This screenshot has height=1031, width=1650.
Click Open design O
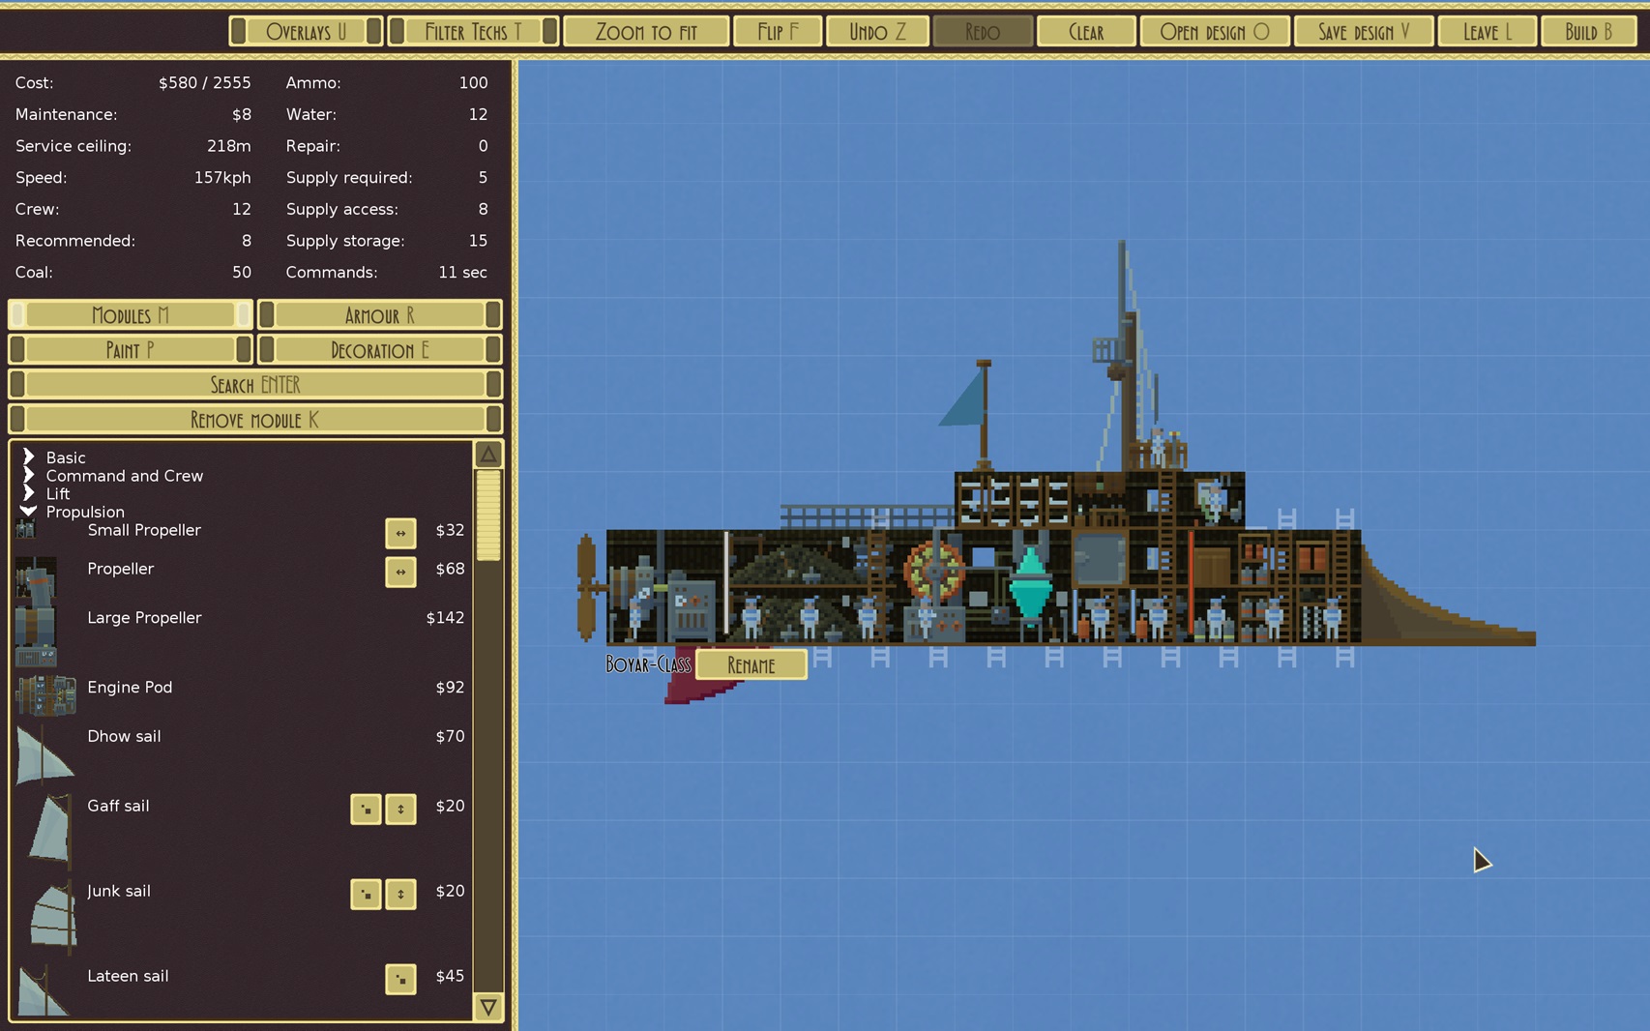tap(1215, 32)
